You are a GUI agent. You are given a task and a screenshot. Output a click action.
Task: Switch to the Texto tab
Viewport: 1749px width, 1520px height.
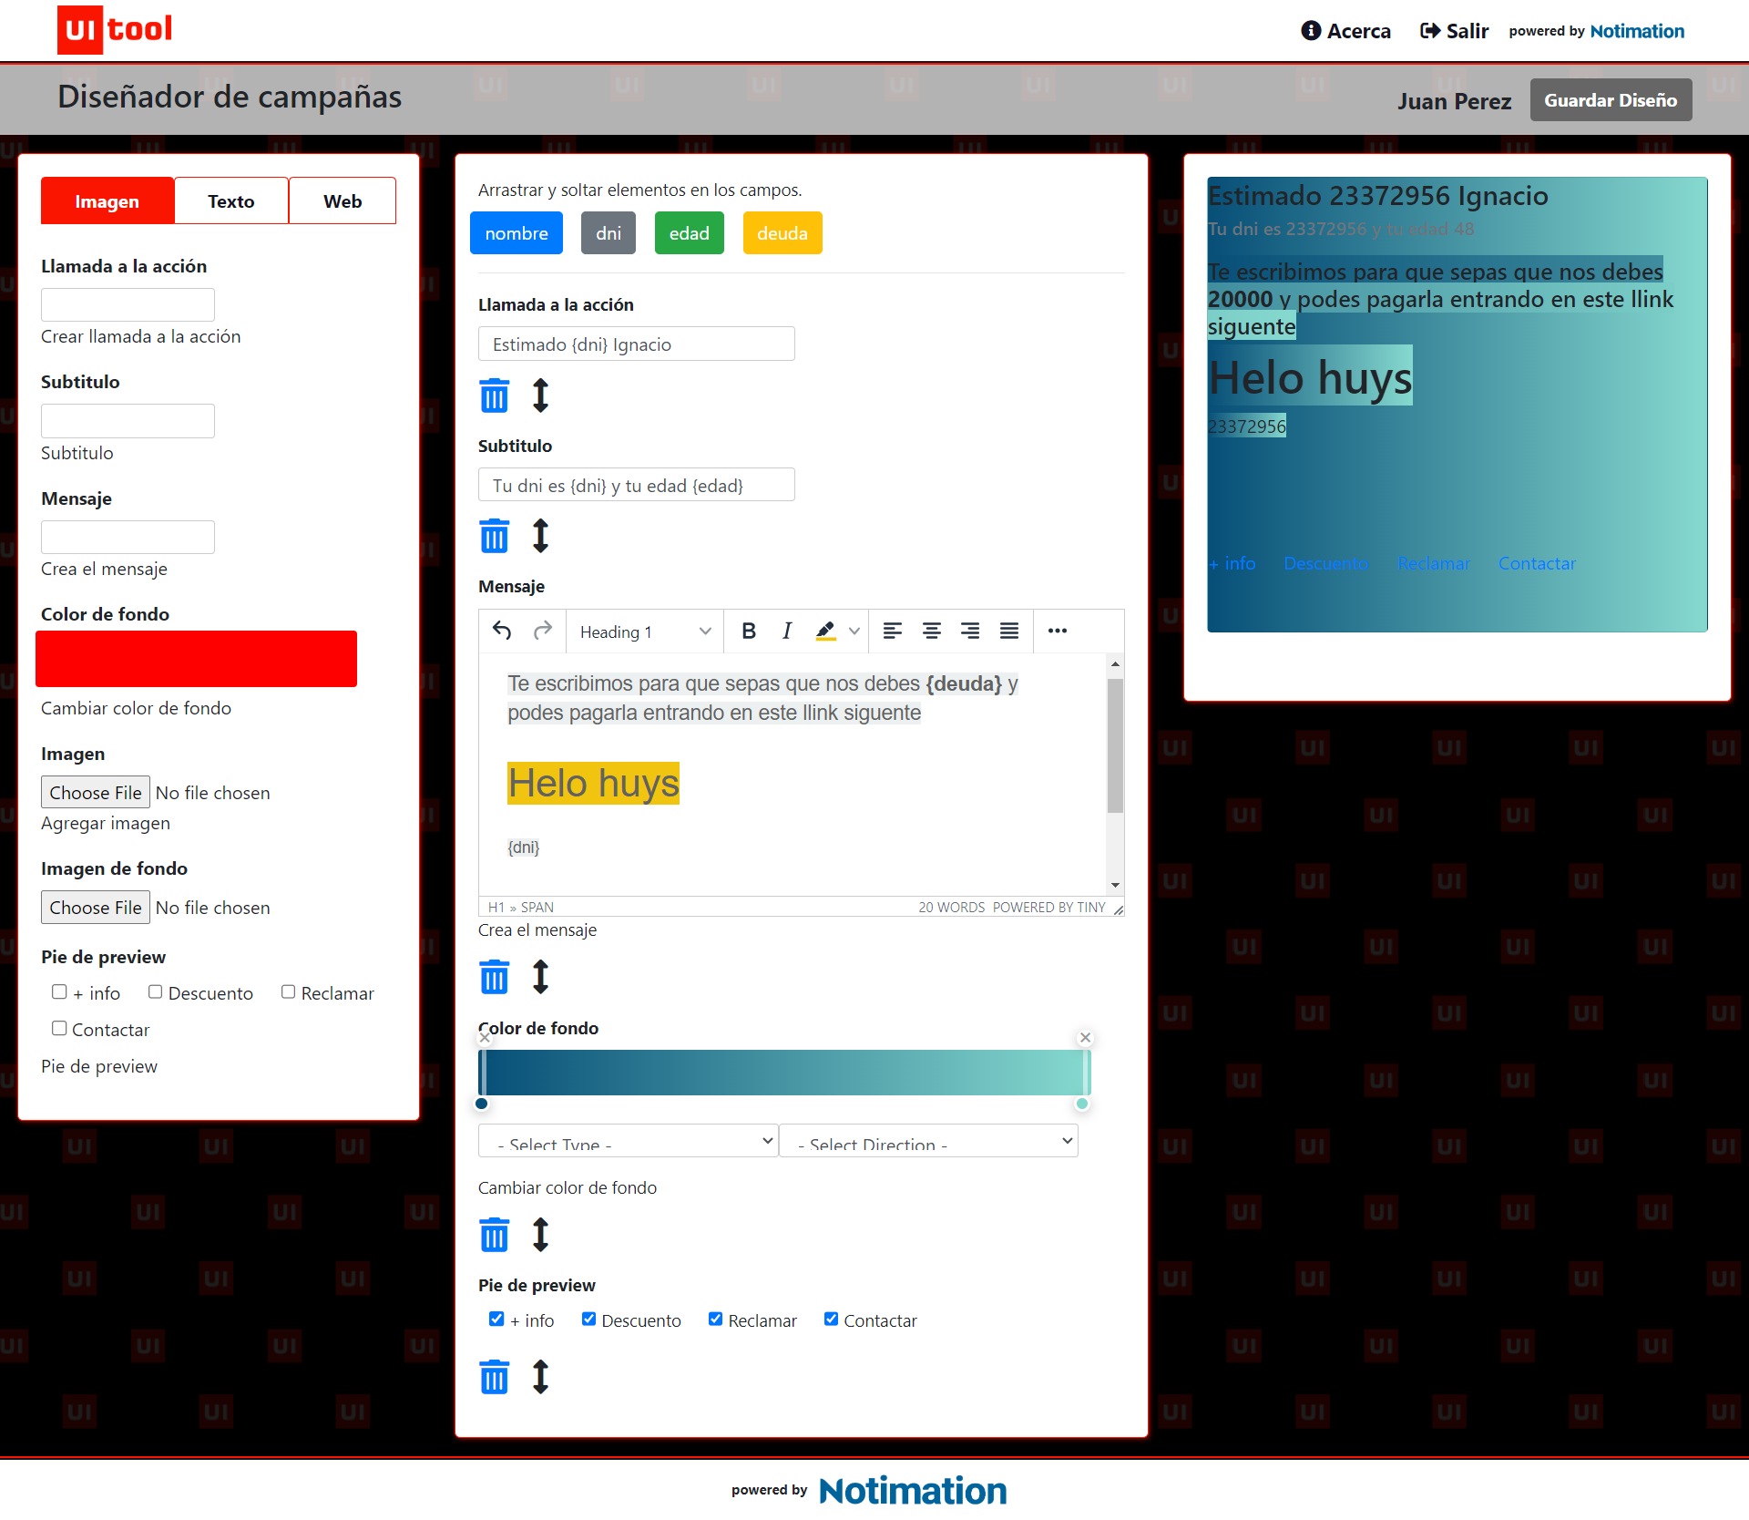click(x=231, y=200)
